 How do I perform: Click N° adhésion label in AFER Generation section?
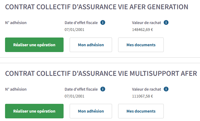pos(16,23)
